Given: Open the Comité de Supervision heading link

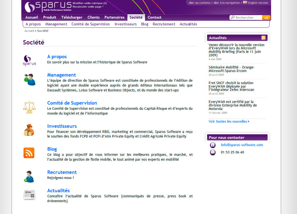Looking at the screenshot, I should (x=72, y=103).
